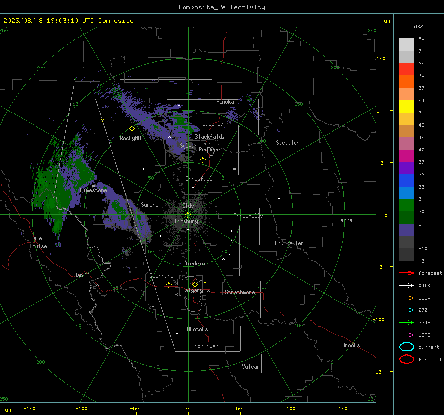Click the red forecast arrow in legend

(x=407, y=273)
